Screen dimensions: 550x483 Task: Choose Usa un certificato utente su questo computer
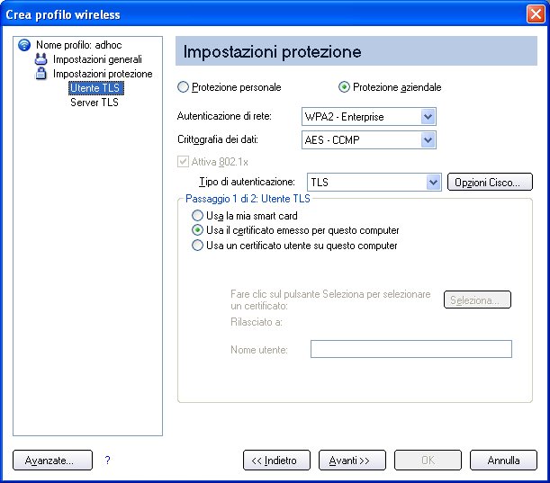tap(197, 246)
